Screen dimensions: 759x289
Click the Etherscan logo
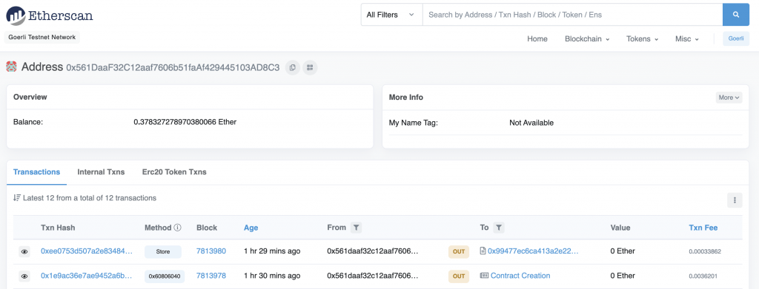point(50,16)
